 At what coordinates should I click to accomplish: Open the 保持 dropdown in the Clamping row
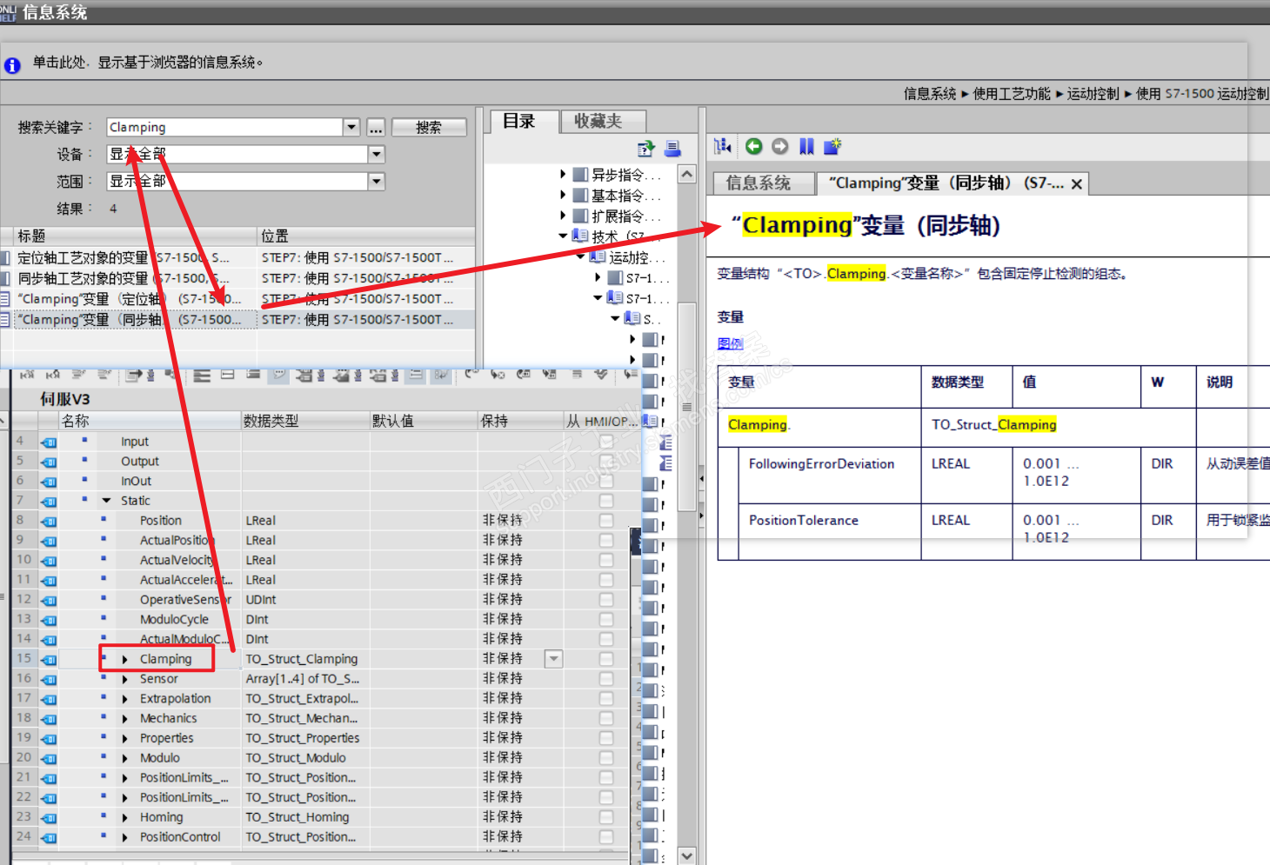pos(553,659)
